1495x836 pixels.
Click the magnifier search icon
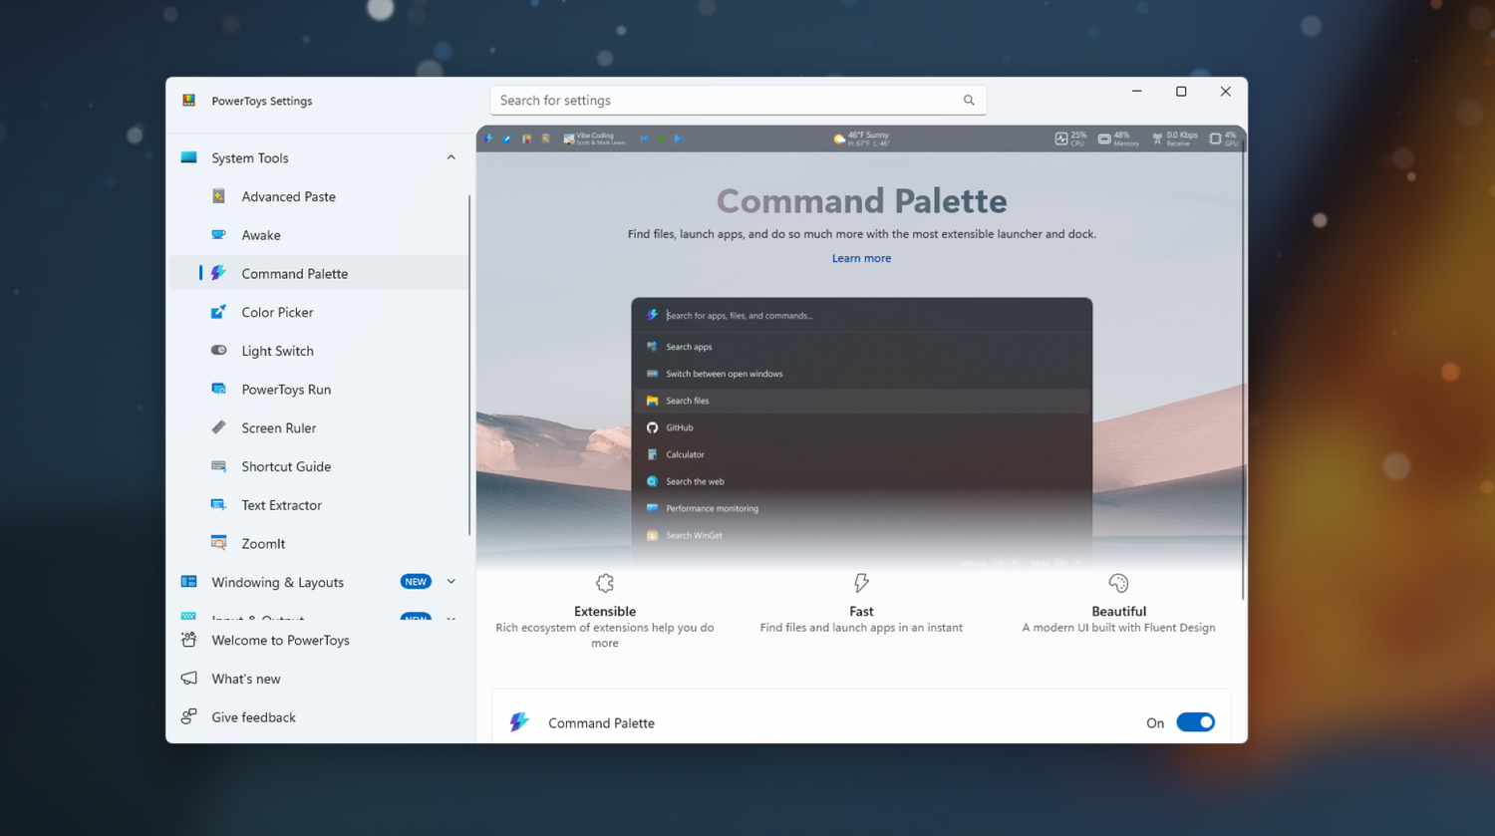969,100
